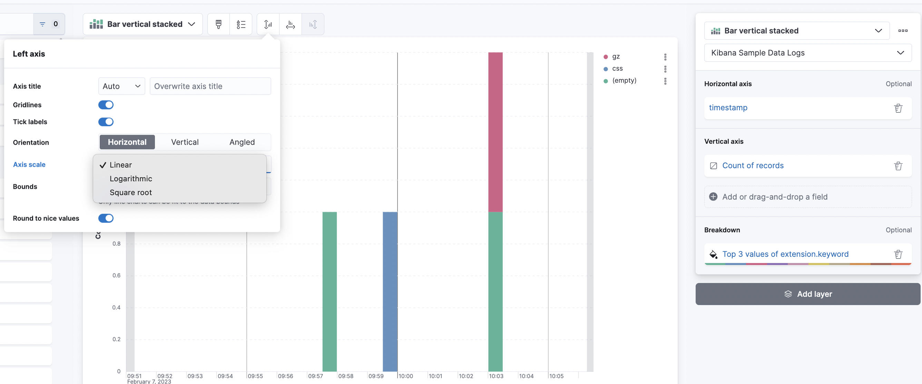The height and width of the screenshot is (384, 922).
Task: Disable Round to nice values
Action: click(x=106, y=218)
